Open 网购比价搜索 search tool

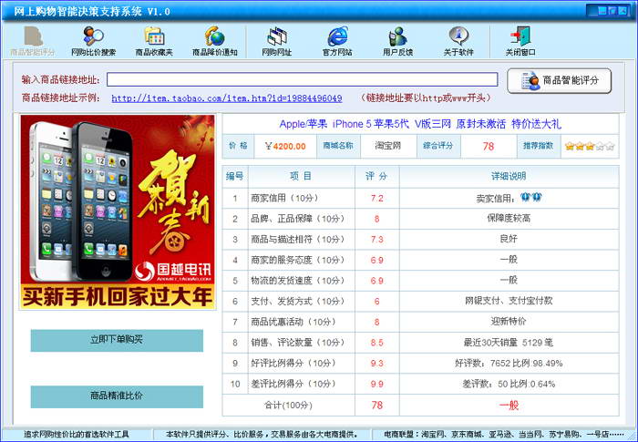93,41
